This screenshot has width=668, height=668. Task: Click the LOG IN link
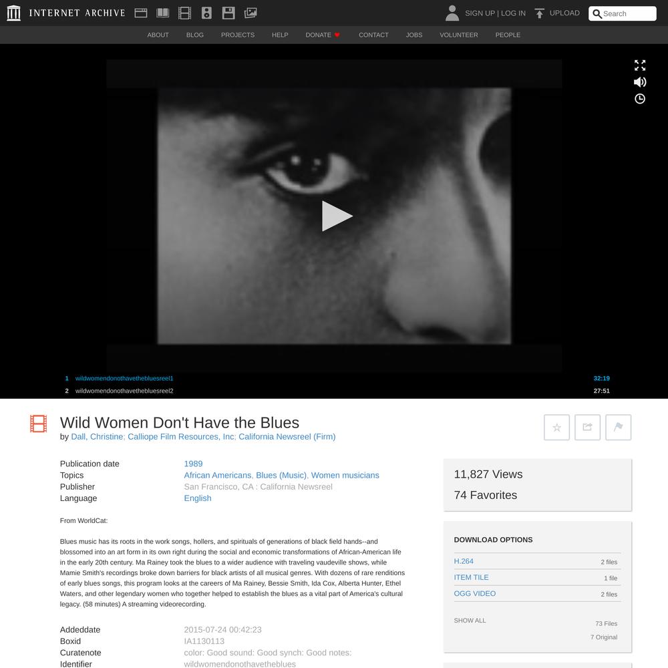(513, 13)
